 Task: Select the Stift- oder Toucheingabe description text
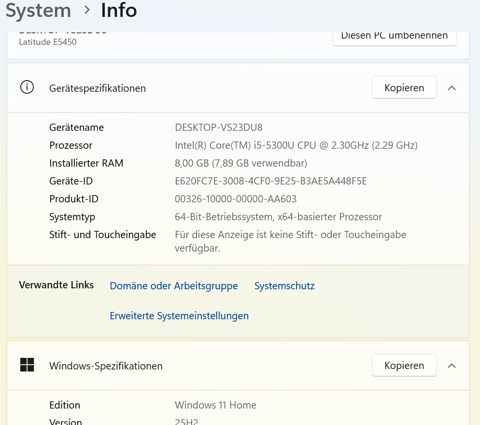click(291, 241)
